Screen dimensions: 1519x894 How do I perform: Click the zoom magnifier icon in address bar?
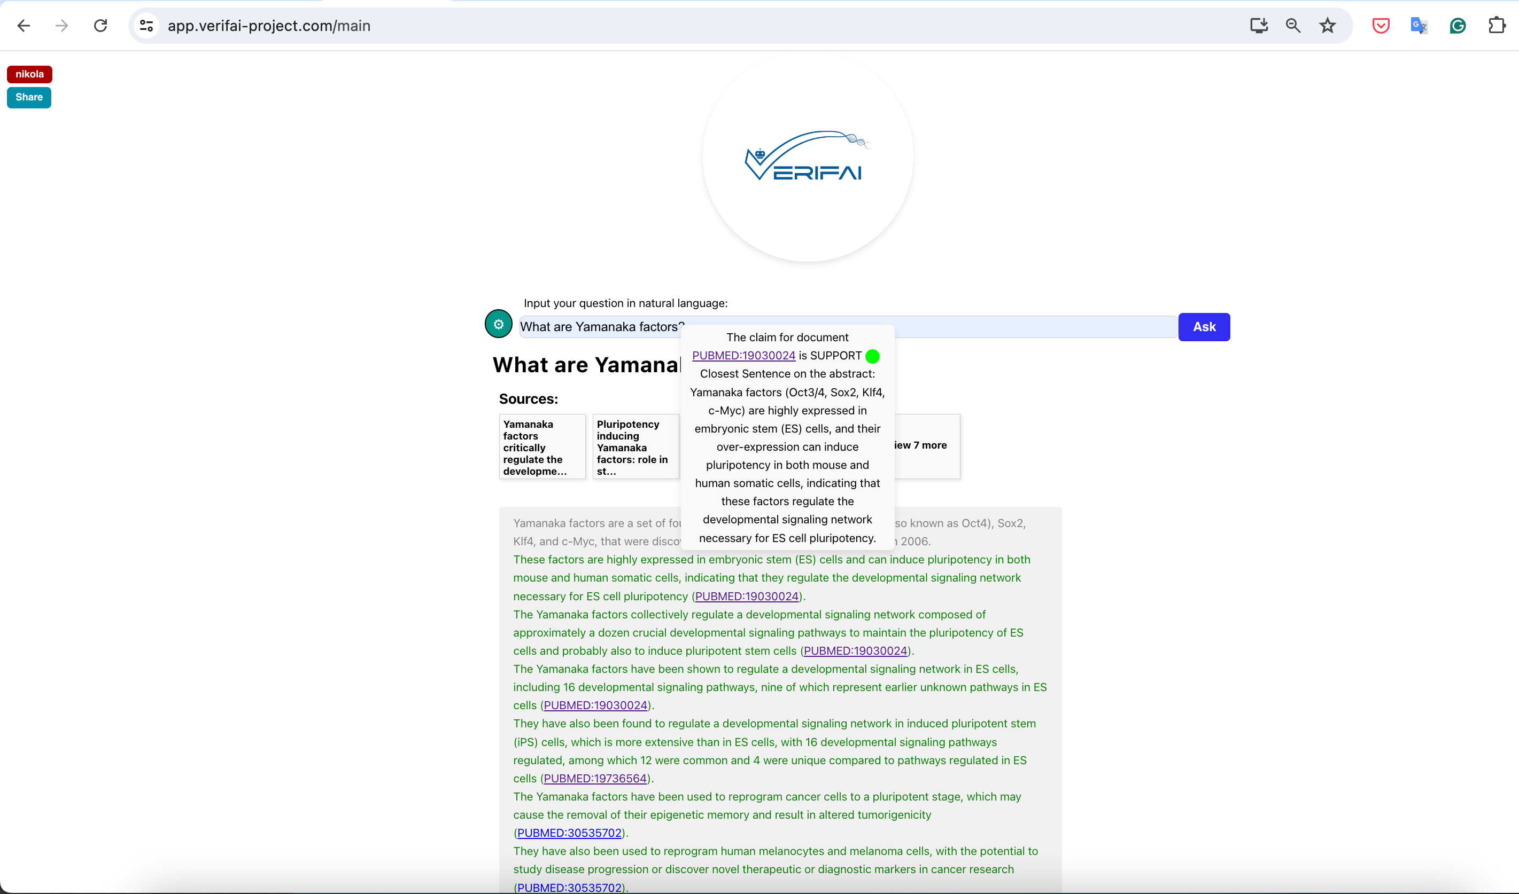pyautogui.click(x=1293, y=26)
